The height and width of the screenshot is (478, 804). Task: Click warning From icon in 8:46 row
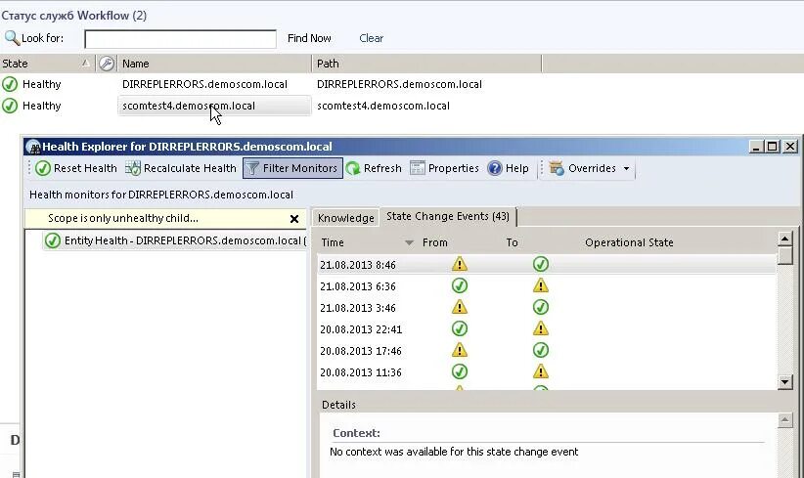coord(460,264)
